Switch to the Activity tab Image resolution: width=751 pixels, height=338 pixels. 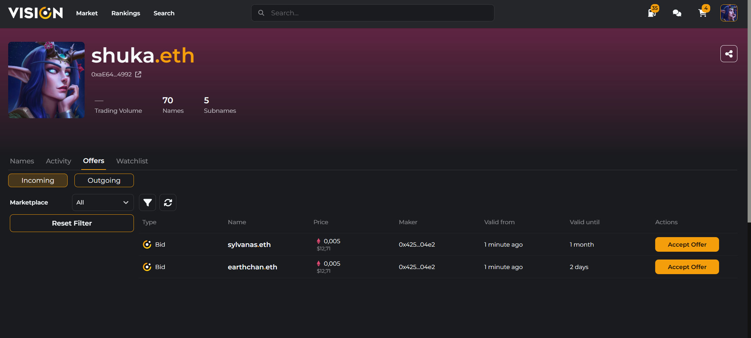tap(58, 161)
